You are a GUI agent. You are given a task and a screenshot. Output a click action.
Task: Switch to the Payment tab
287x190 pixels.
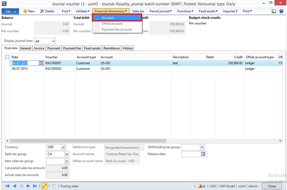53,48
